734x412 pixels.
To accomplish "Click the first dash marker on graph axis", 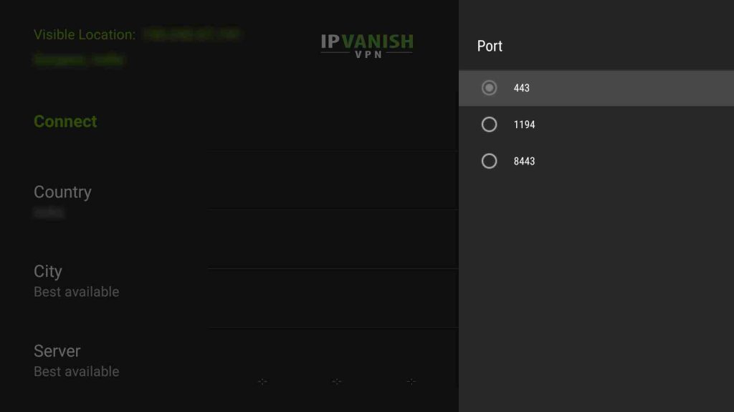I will coord(262,382).
